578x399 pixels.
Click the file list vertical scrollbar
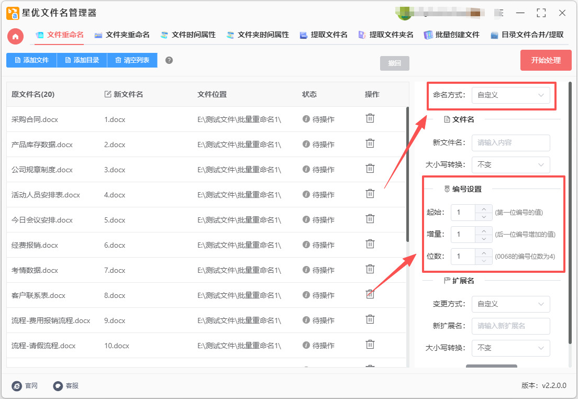tap(407, 174)
